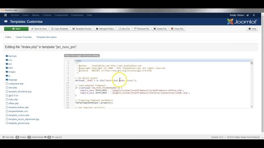Click code line 9 containing defined('_JEXEC')
The image size is (264, 148).
(106, 81)
